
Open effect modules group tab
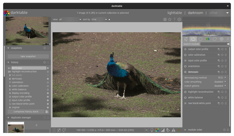(x=222, y=39)
